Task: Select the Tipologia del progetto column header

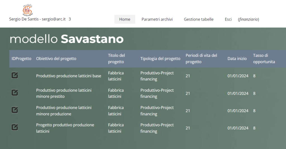Action: tap(160, 58)
